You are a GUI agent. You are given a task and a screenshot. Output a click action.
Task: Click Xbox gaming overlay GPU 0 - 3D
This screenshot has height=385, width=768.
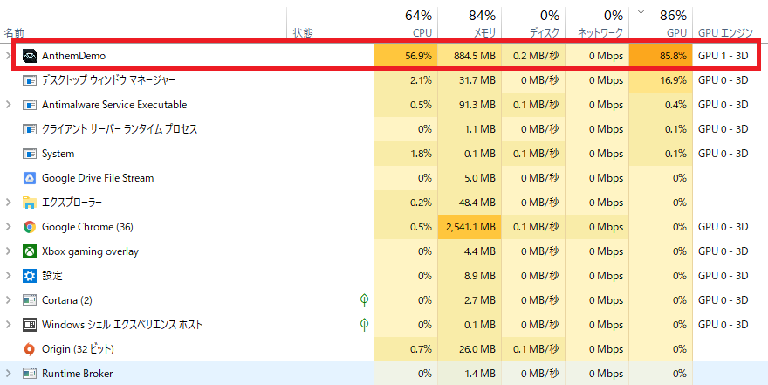click(x=723, y=251)
